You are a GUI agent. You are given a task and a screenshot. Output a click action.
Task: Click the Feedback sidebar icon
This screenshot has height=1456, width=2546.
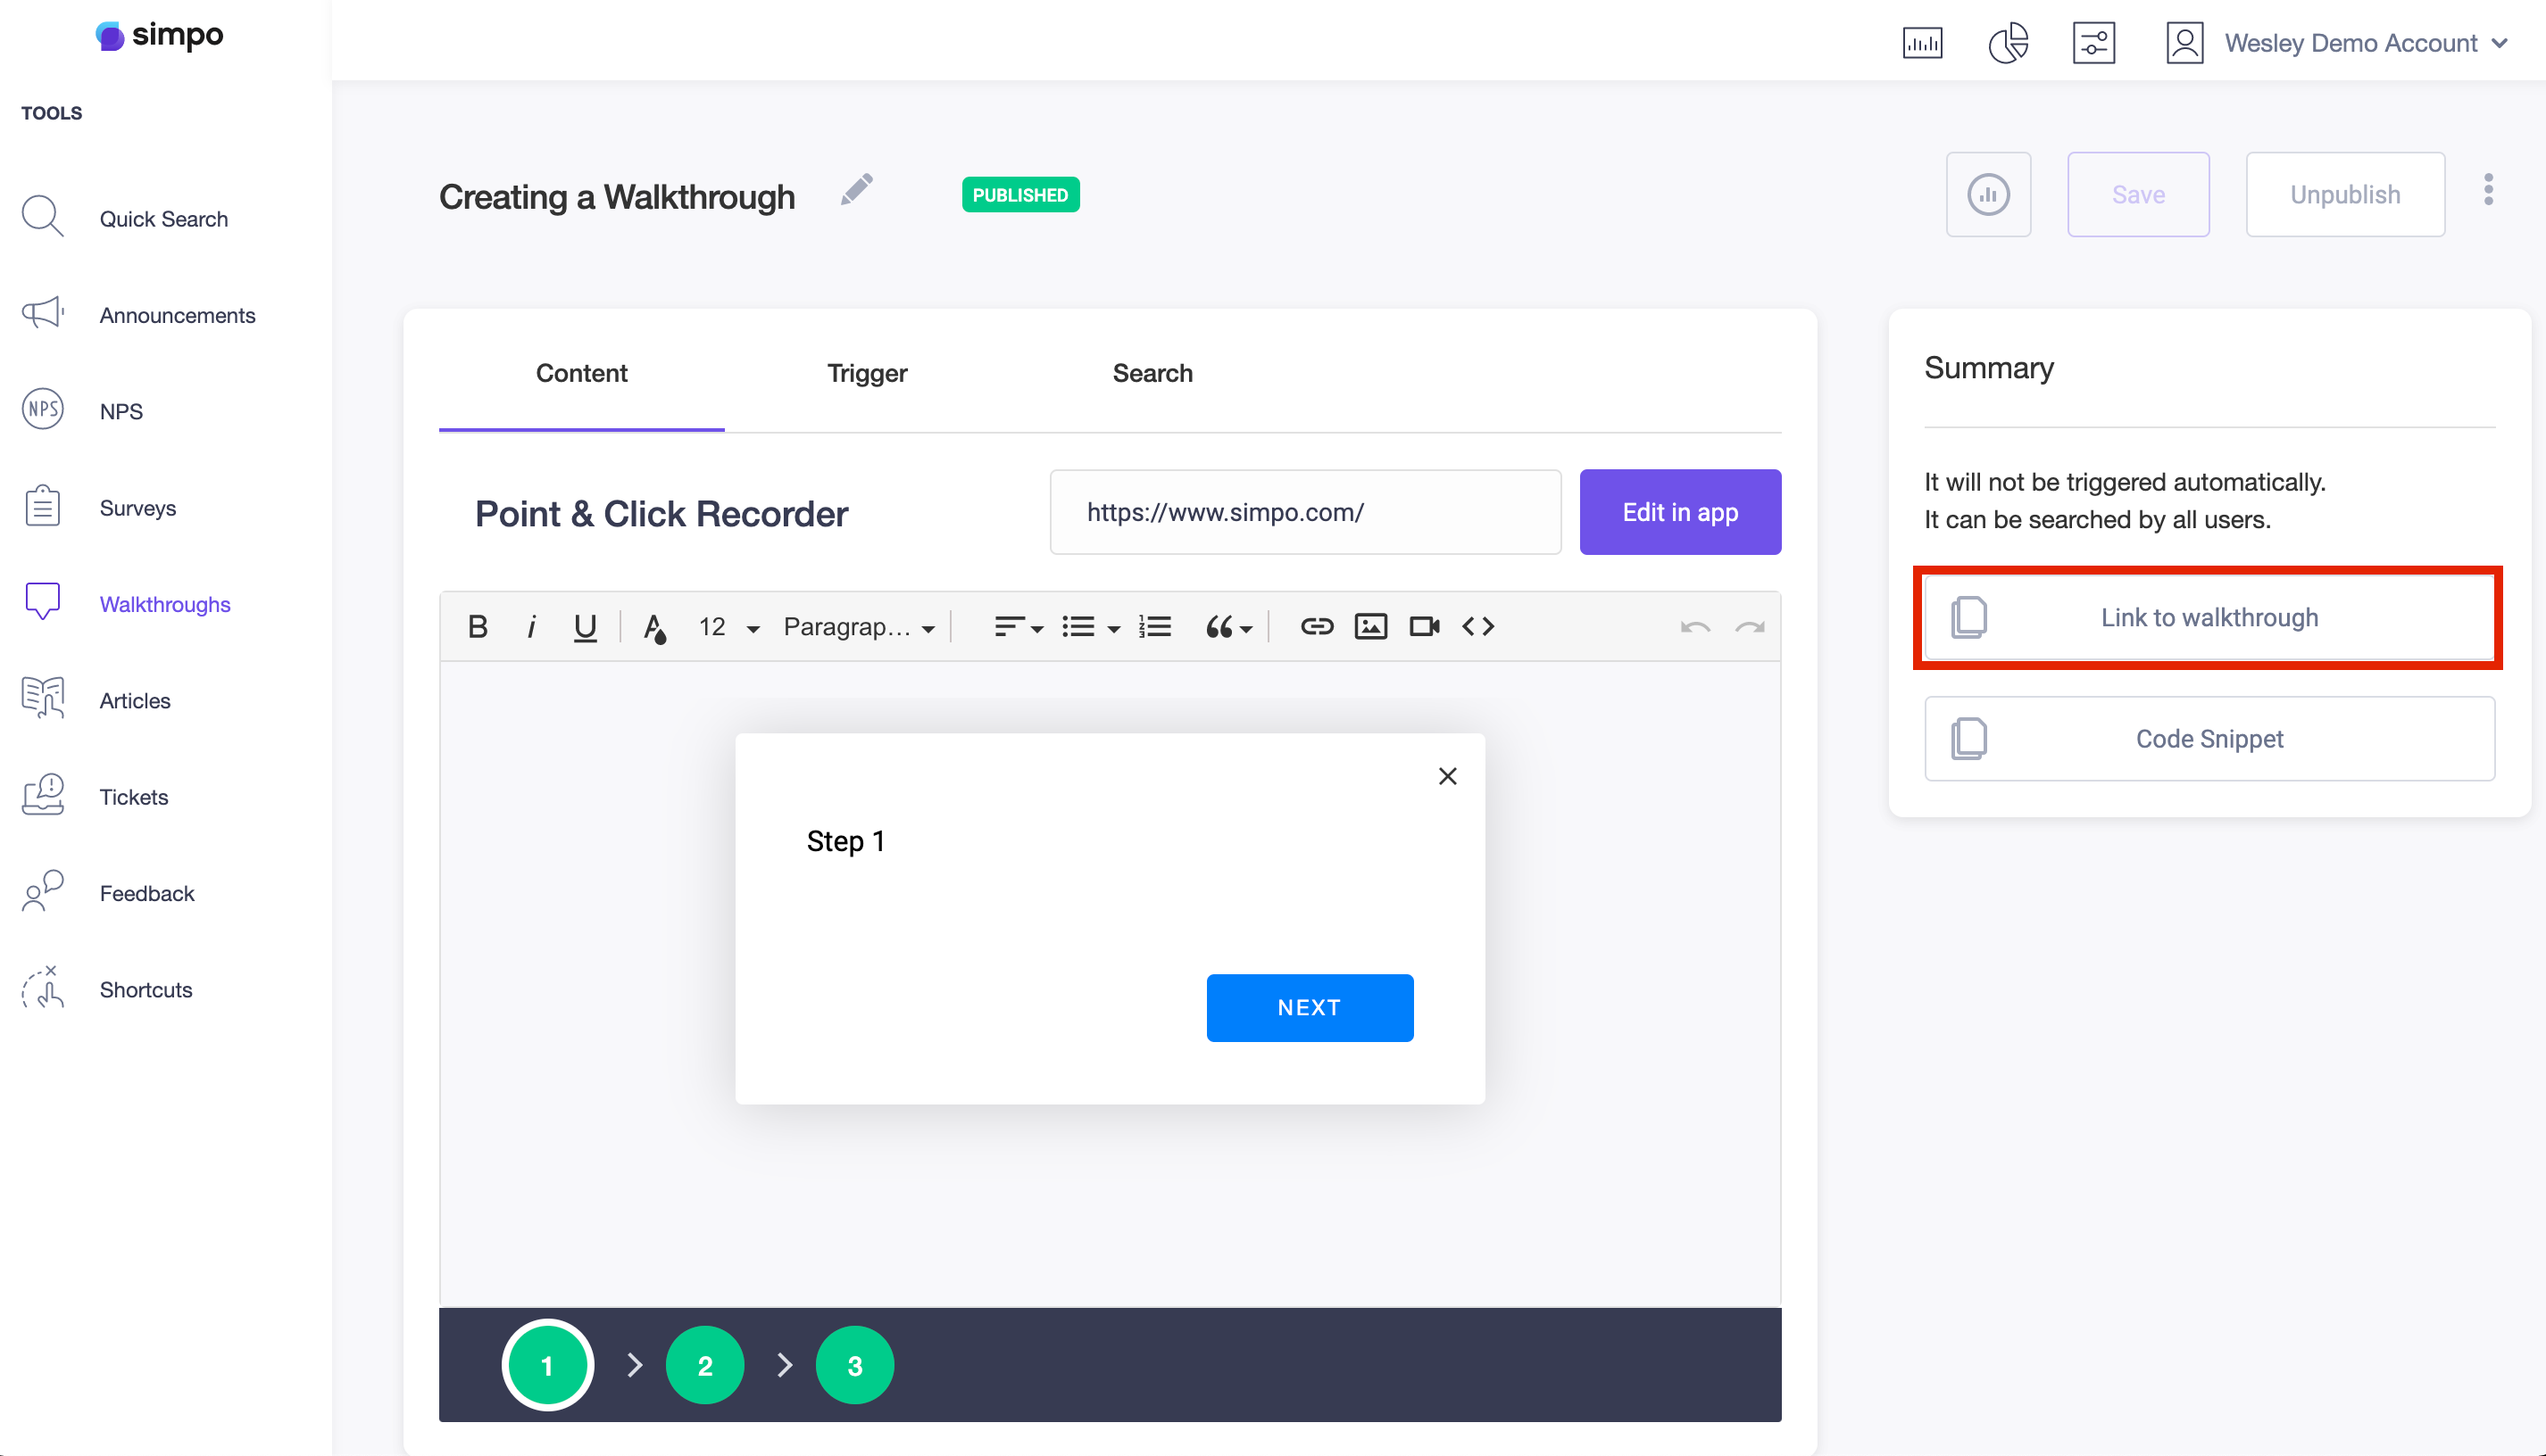[x=43, y=892]
